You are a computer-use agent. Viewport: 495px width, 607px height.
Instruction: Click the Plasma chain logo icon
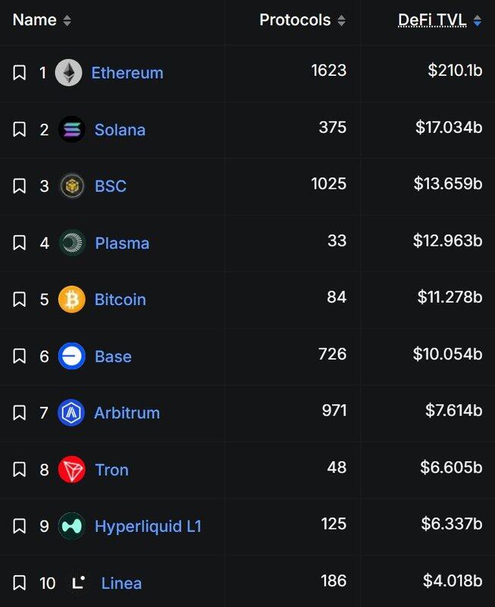(x=72, y=243)
